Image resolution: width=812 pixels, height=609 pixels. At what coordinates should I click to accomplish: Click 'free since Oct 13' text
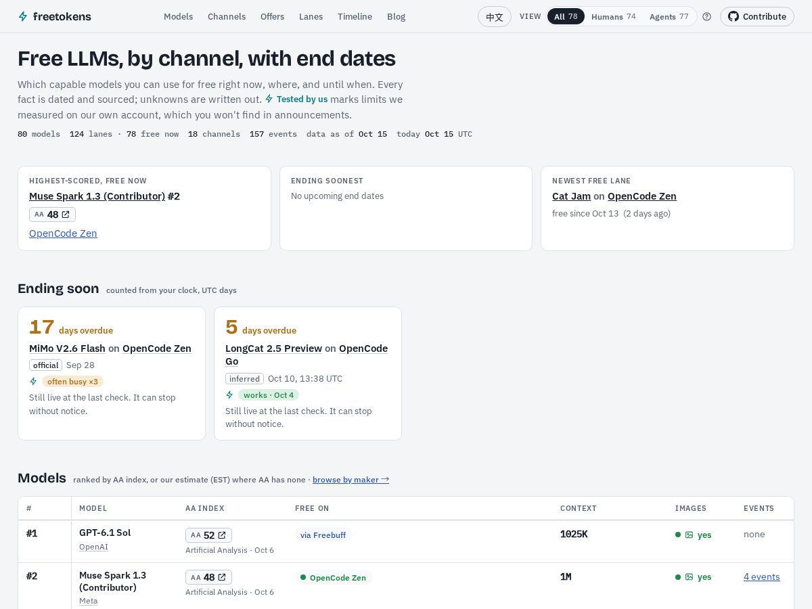pos(585,214)
